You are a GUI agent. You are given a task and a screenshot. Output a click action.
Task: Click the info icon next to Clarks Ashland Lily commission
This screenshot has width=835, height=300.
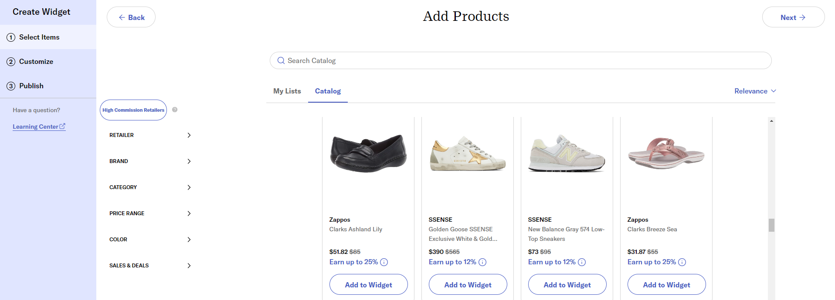384,262
